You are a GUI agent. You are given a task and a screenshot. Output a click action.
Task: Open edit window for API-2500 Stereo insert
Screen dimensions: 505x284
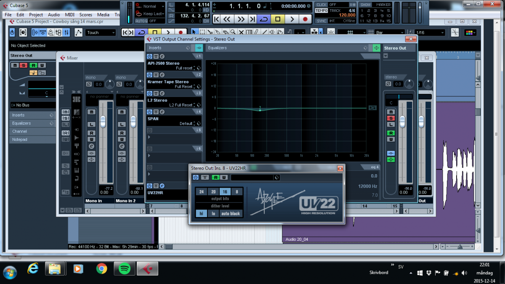[x=162, y=56]
